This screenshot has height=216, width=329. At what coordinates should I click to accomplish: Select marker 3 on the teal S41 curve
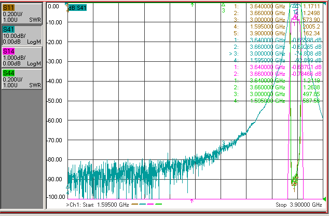click(223, 143)
